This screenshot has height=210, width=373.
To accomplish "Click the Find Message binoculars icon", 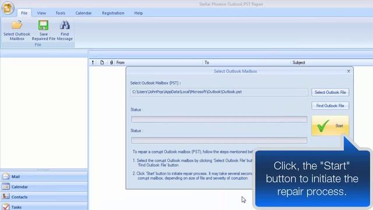I will coord(65,25).
